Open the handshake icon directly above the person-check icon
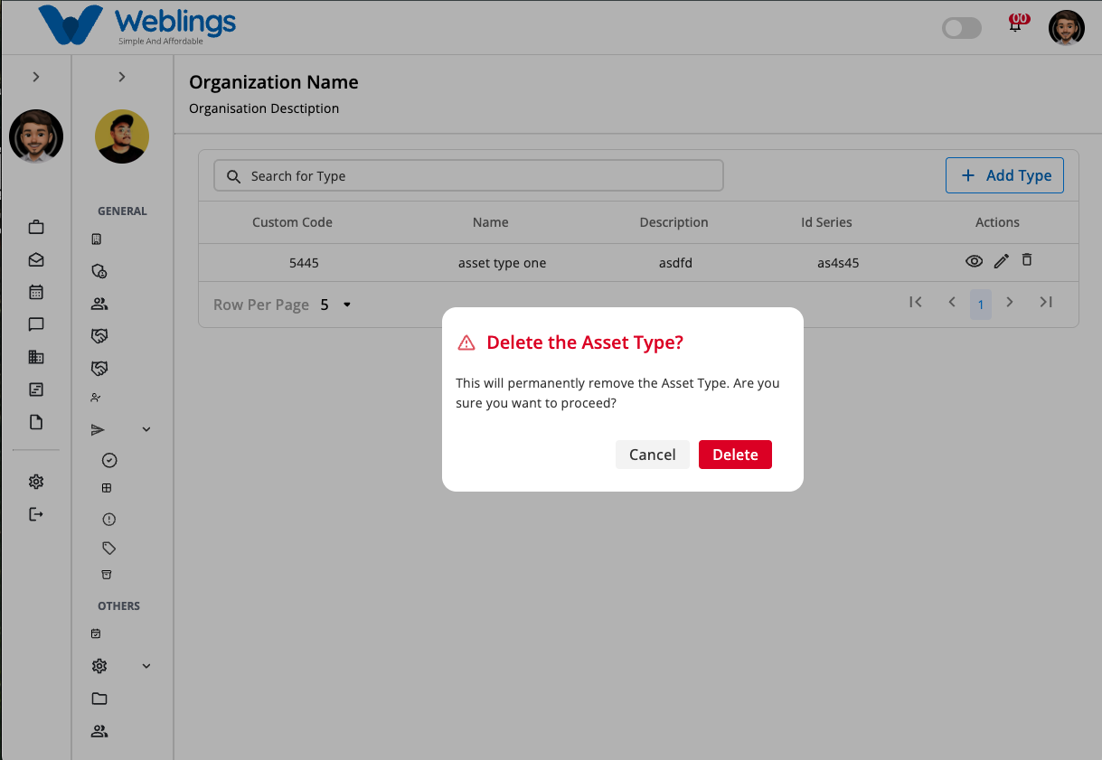1102x760 pixels. coord(99,369)
